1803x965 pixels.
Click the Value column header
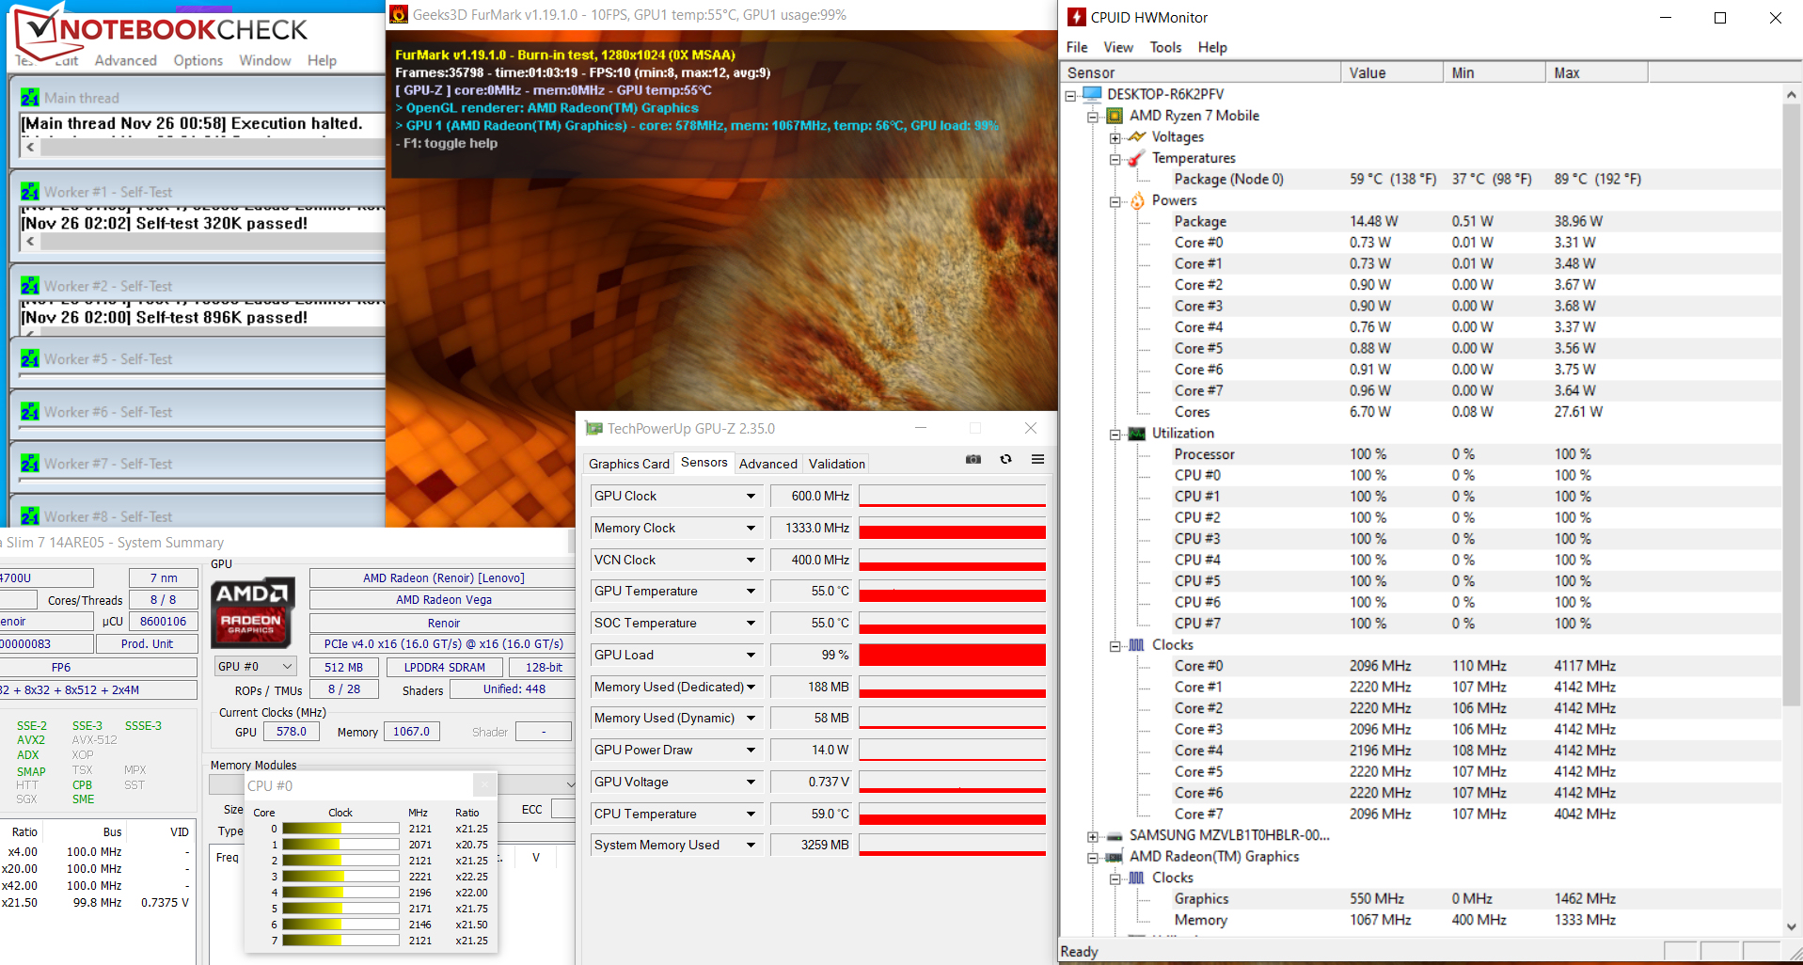point(1392,72)
